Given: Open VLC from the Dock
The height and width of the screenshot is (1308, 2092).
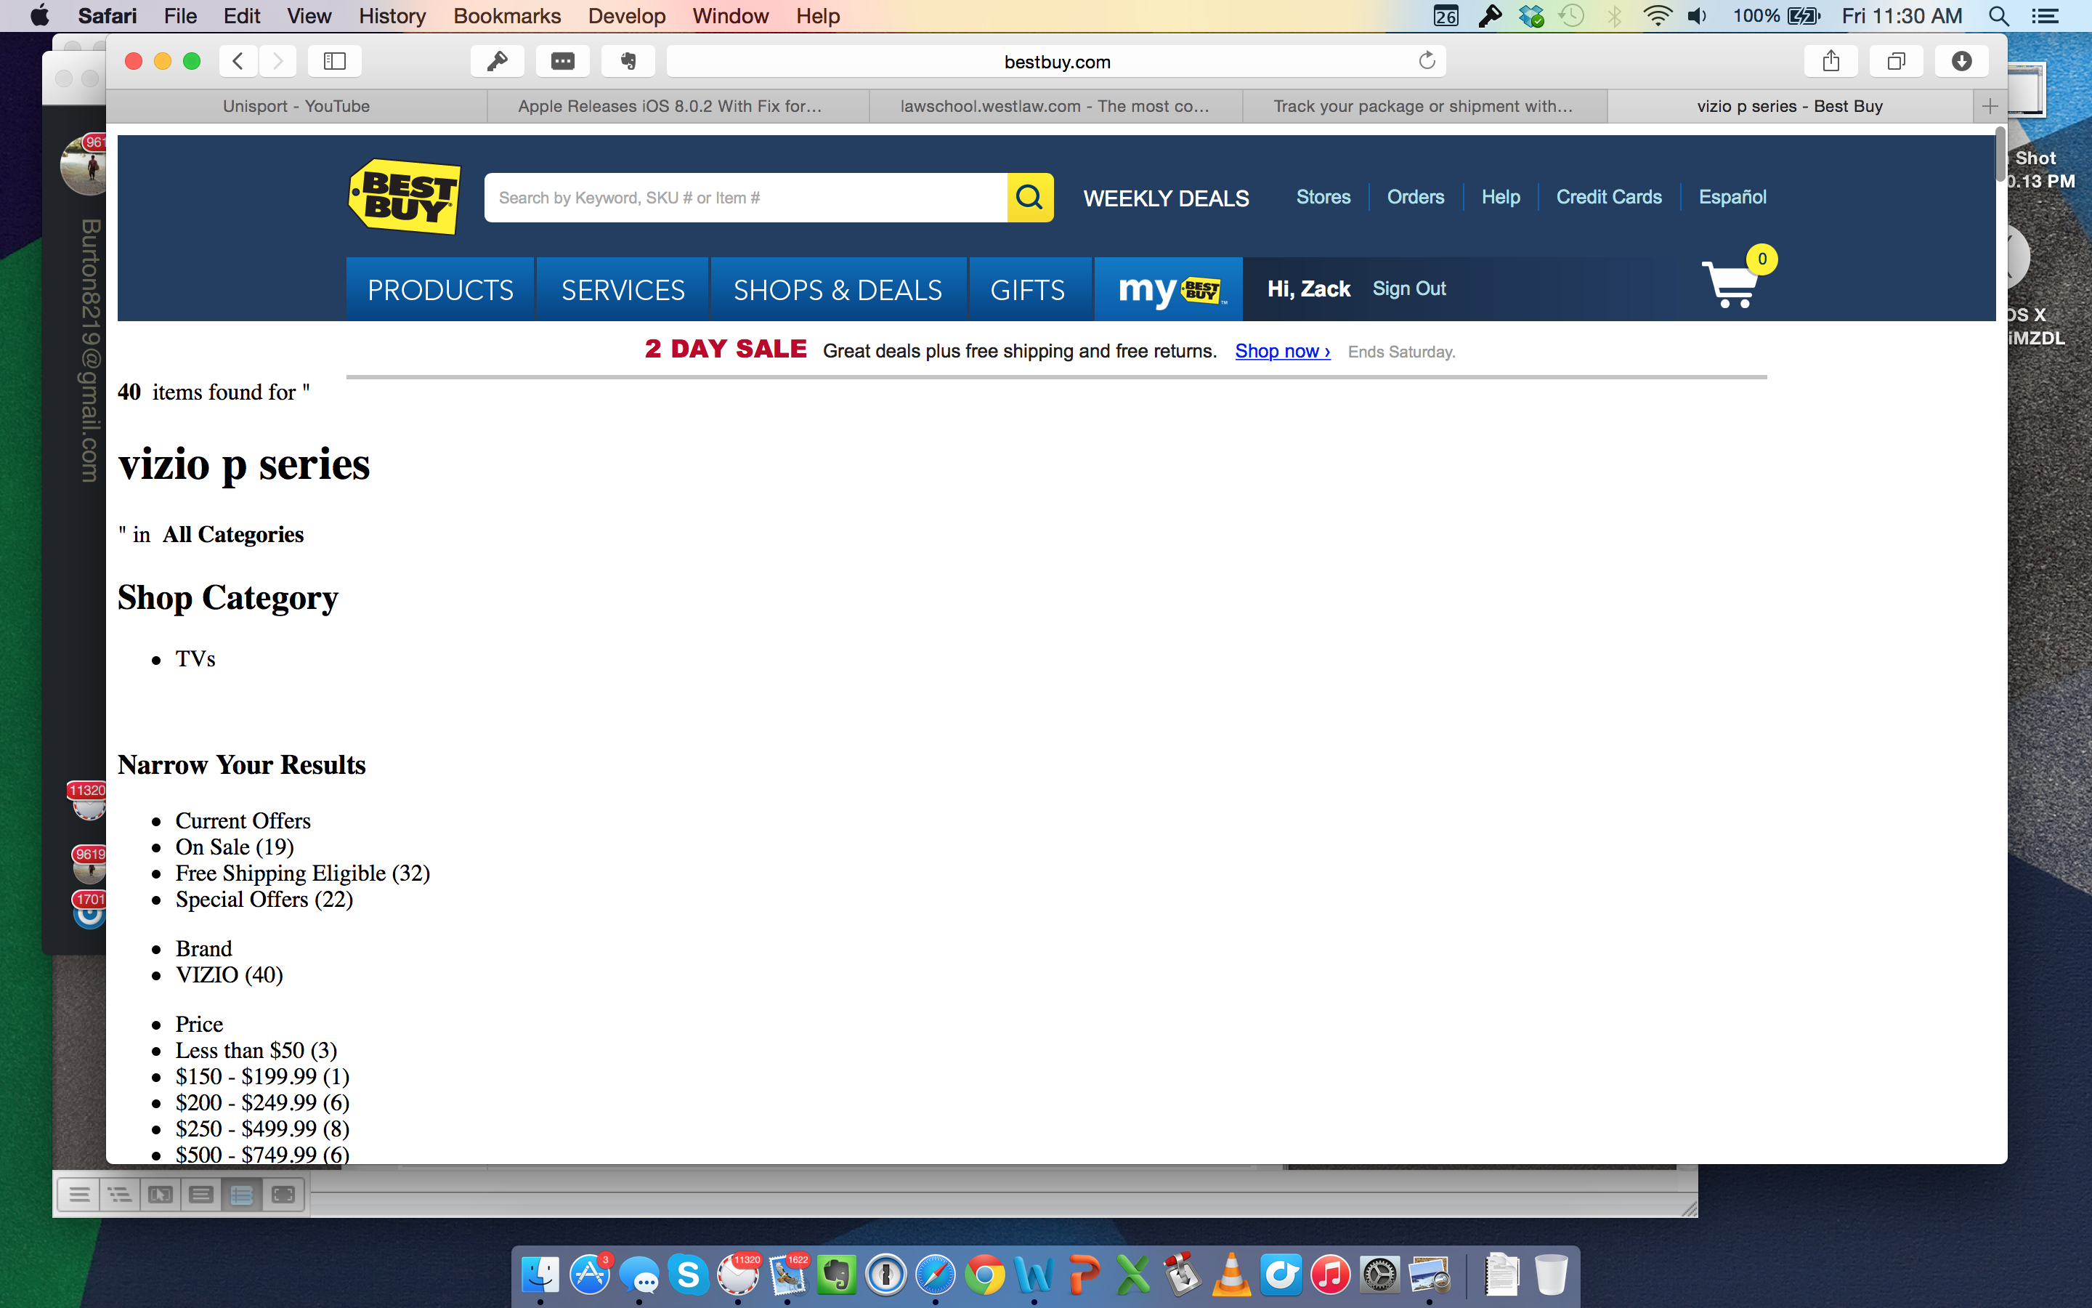Looking at the screenshot, I should click(x=1231, y=1275).
